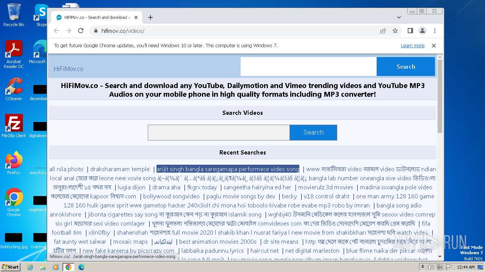Image resolution: width=485 pixels, height=272 pixels.
Task: Click scrollbar down arrow
Action: click(x=440, y=257)
